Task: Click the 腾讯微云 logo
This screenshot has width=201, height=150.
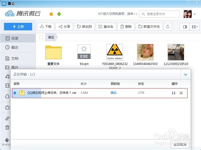Action: [23, 14]
